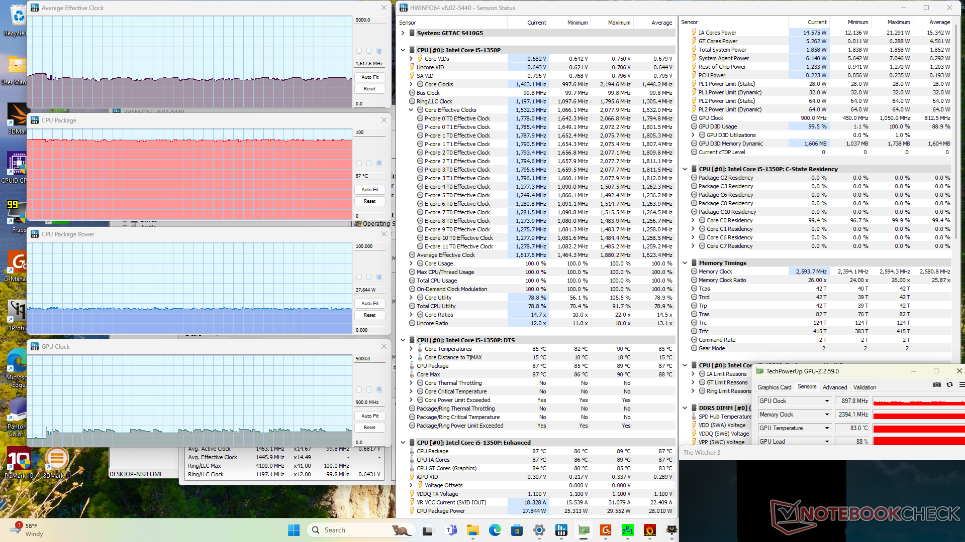Screen dimensions: 965x542
Task: Click the Prime95 taskbar icon
Action: [x=627, y=530]
